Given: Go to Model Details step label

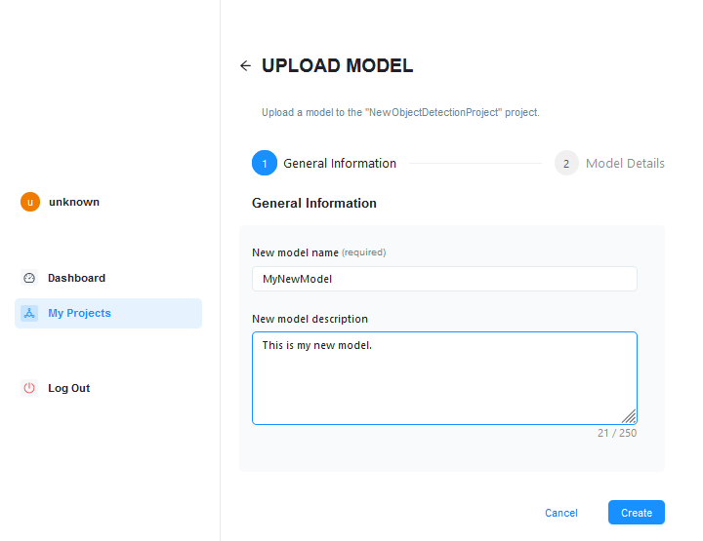Looking at the screenshot, I should tap(625, 164).
